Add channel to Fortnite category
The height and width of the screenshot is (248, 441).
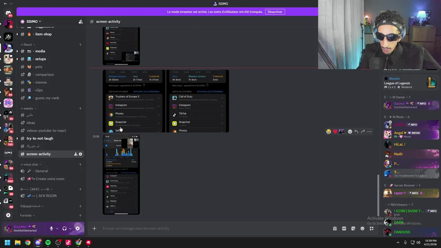80,215
